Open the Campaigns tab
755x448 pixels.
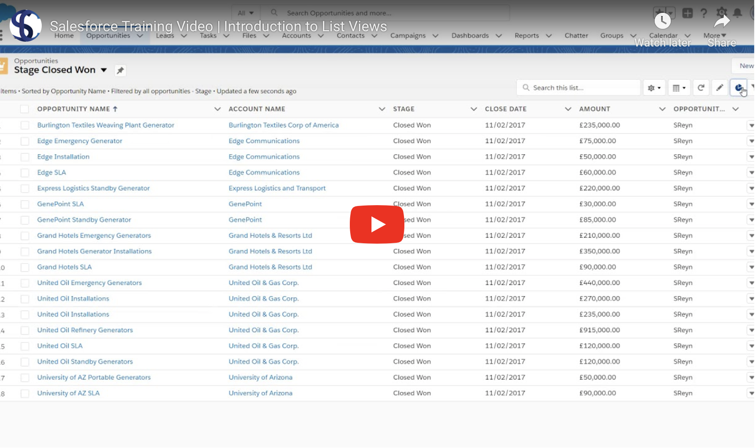pyautogui.click(x=408, y=36)
